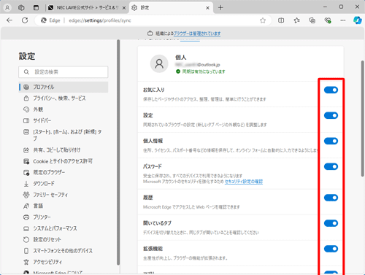Open browser essentials heart icon
This screenshot has height=275, width=365.
click(328, 20)
